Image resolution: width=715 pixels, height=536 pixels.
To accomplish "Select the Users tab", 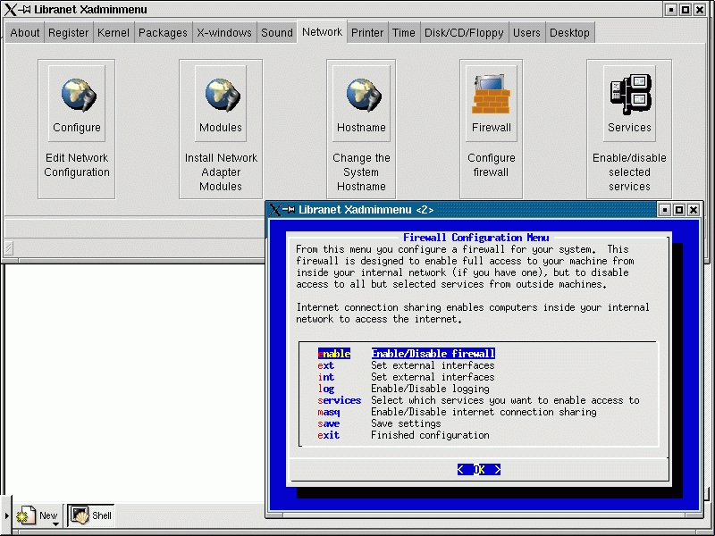I will (526, 33).
